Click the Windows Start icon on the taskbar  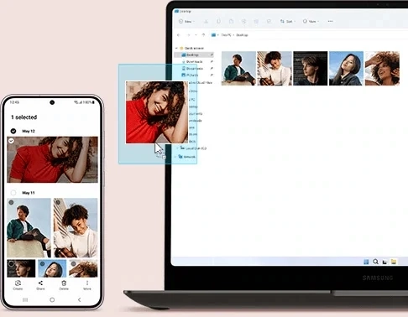[x=366, y=262]
